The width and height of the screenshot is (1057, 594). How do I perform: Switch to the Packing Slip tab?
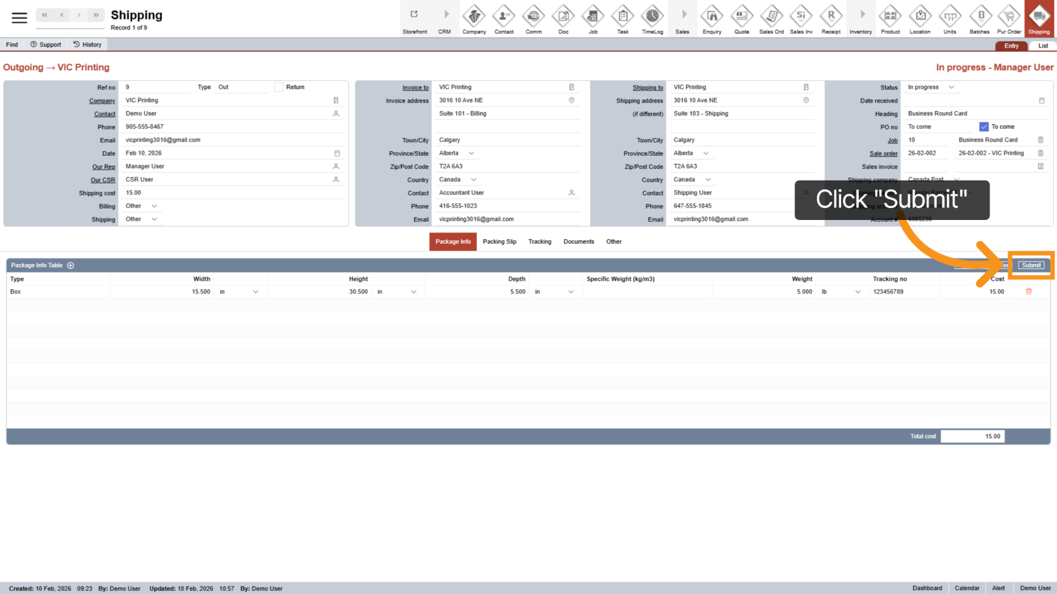point(499,241)
